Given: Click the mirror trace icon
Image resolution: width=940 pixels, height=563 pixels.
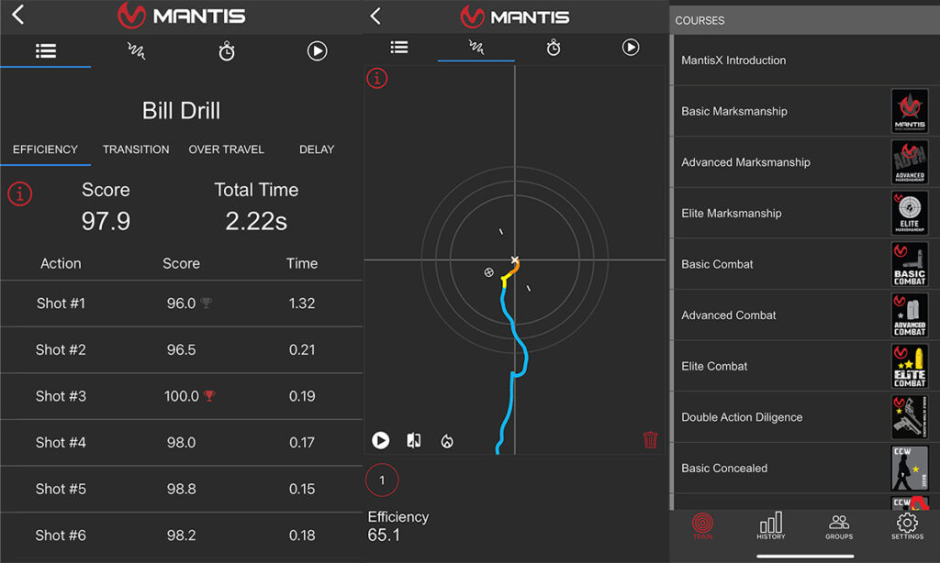Looking at the screenshot, I should pos(414,440).
